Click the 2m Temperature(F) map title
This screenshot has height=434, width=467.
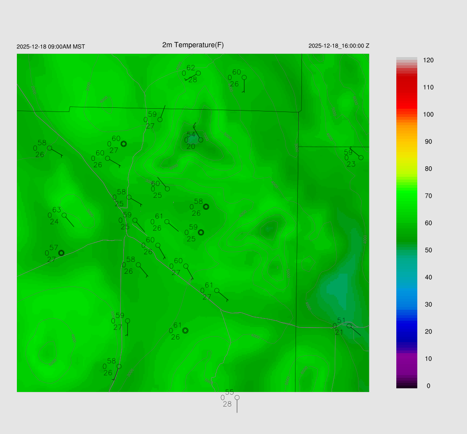[193, 45]
